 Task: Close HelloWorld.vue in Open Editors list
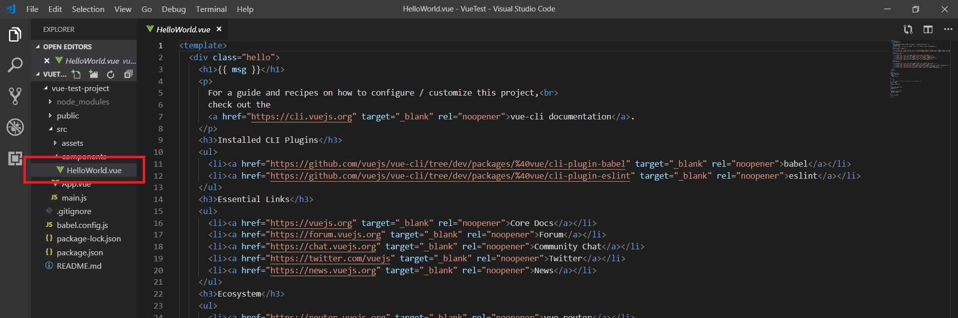(46, 61)
